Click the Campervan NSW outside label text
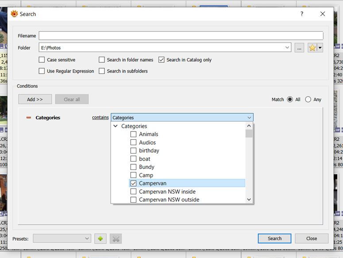Screen dimensions: 343x258 169,200
